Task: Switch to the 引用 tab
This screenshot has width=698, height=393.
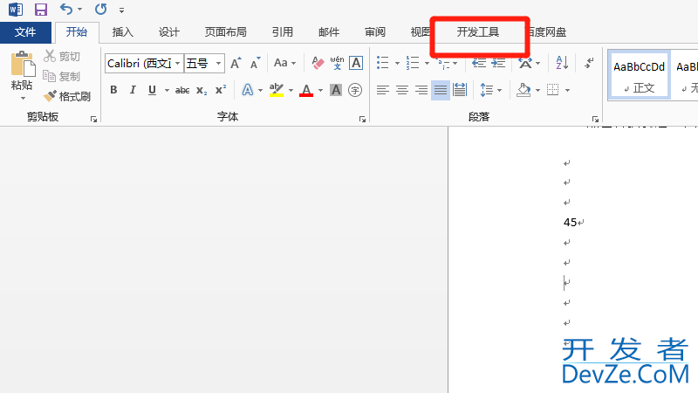Action: click(282, 32)
